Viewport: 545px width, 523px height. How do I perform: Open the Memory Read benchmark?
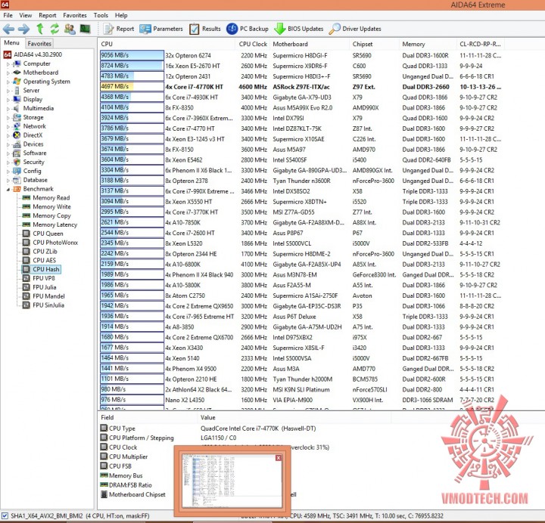pyautogui.click(x=46, y=198)
